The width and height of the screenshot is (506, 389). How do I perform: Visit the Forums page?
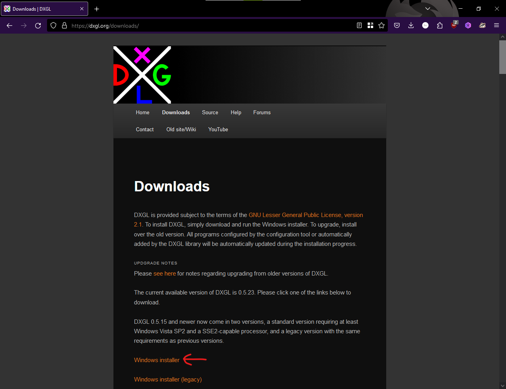coord(262,113)
